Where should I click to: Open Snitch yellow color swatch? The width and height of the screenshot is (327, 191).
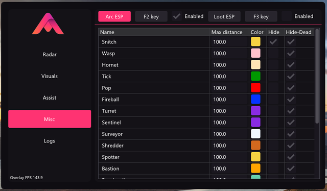(x=255, y=42)
